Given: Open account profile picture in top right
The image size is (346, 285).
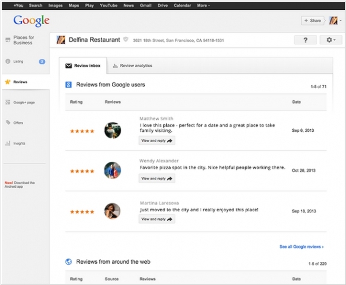Looking at the screenshot, I should [x=333, y=21].
